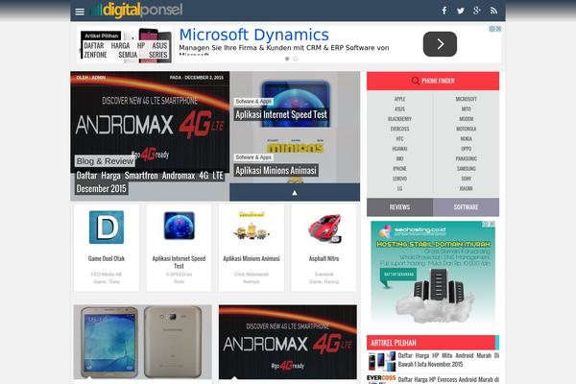The width and height of the screenshot is (576, 384).
Task: Click Software & Apps tag above Minions Animasi
Action: click(x=253, y=157)
